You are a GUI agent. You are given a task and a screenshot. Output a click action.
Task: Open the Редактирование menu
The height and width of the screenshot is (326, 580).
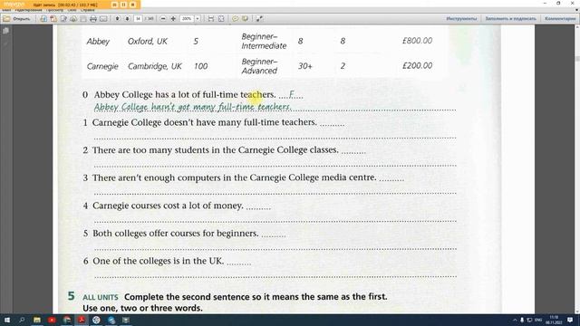pos(28,10)
